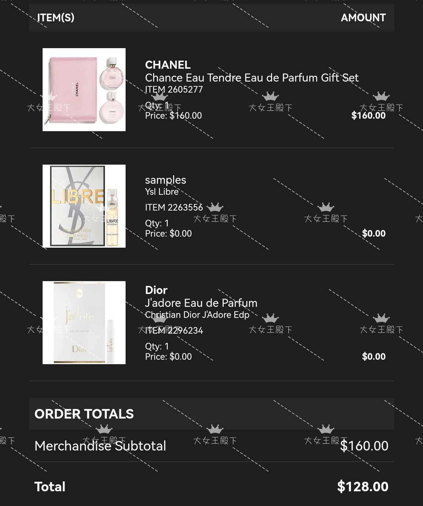
Task: Open the Dior J'adore sample image
Action: 84,323
